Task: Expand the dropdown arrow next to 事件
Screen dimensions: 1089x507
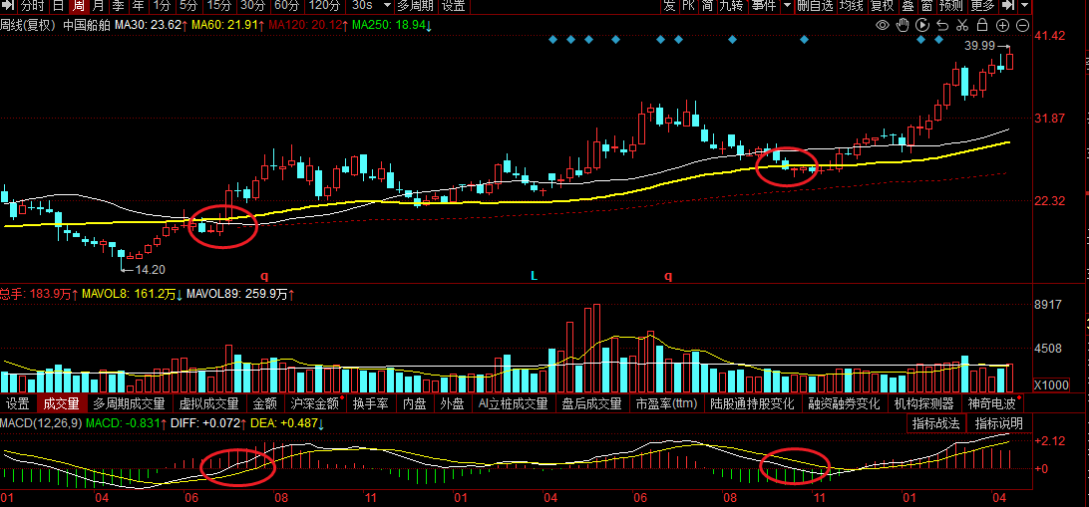Action: click(786, 6)
